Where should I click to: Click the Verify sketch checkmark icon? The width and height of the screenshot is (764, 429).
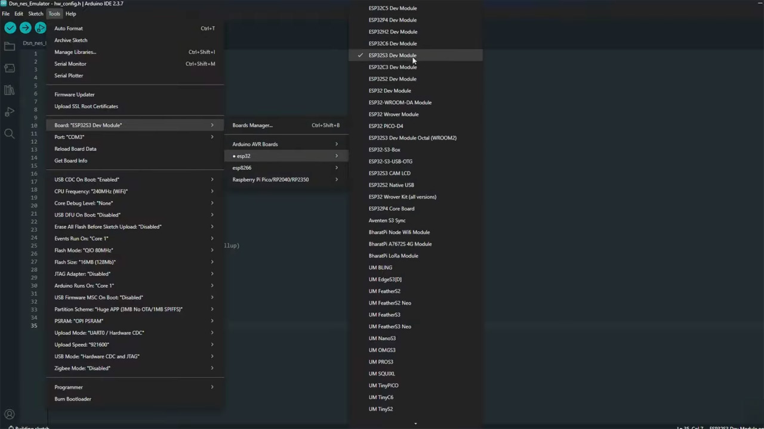pos(10,28)
